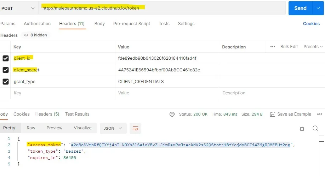Open the Test Results tab
The image size is (325, 176).
point(77,114)
